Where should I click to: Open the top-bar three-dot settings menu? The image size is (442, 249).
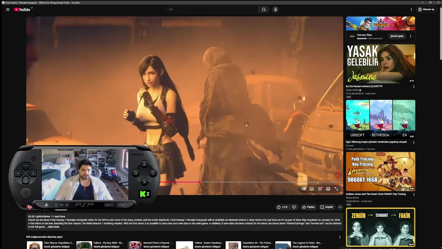[x=411, y=9]
